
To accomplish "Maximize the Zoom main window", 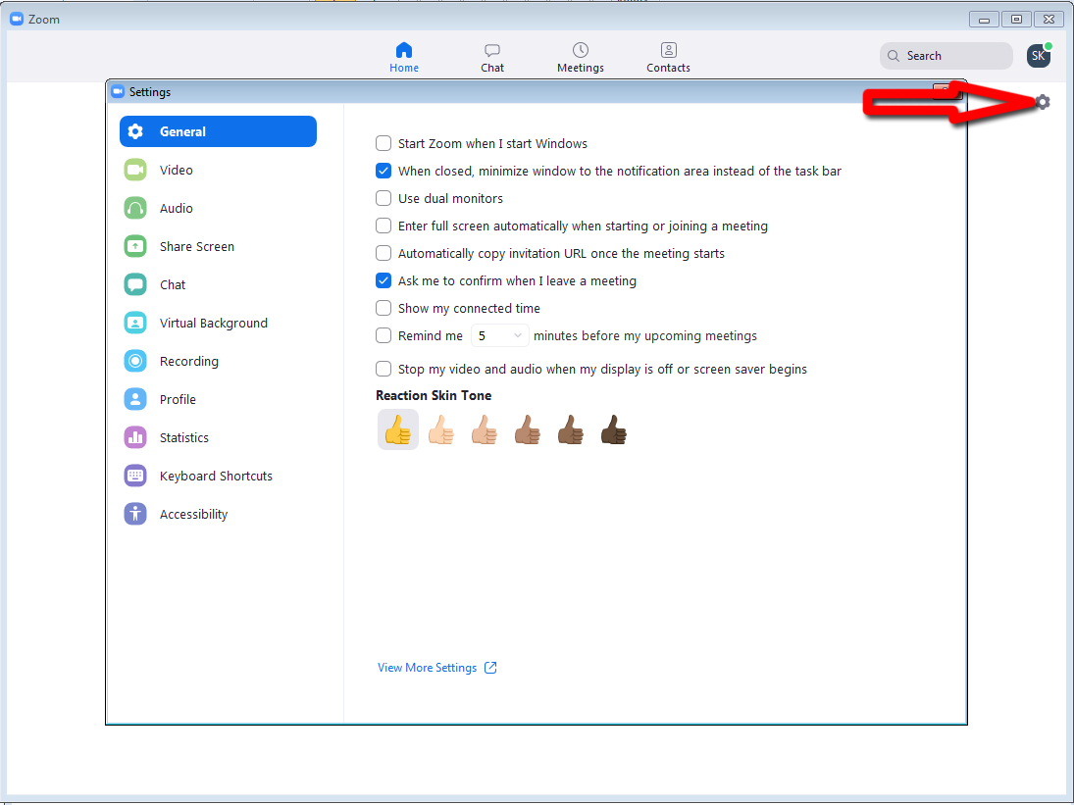I will coord(1016,20).
